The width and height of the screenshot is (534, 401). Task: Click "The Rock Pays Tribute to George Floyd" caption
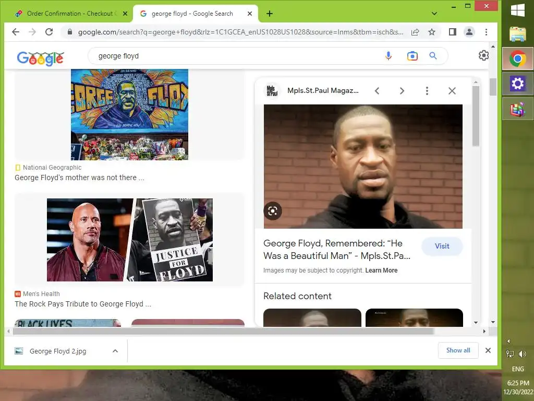83,304
